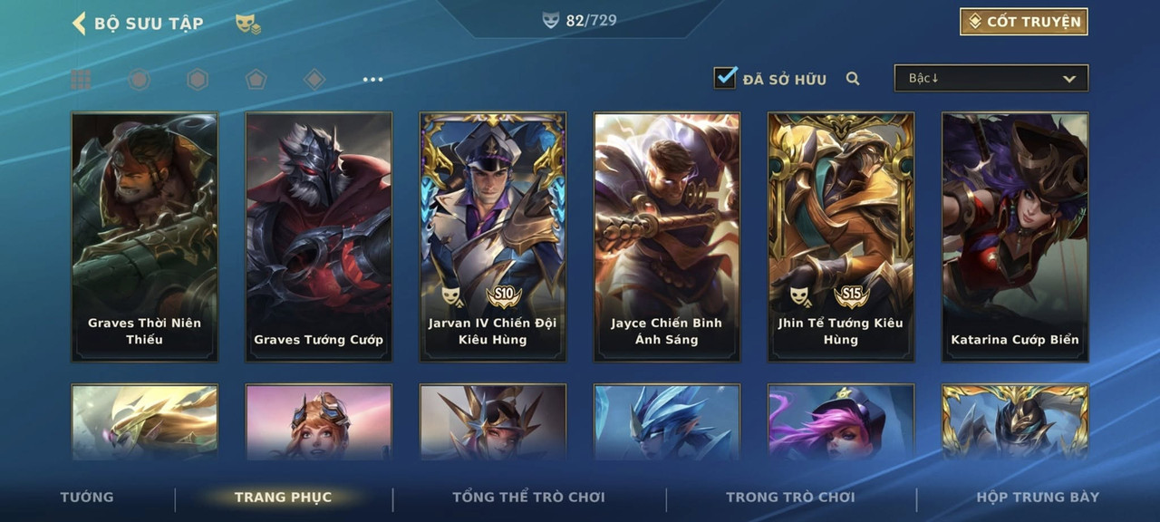Image resolution: width=1160 pixels, height=522 pixels.
Task: Select the grid all-skins filter icon
Action: (x=81, y=80)
